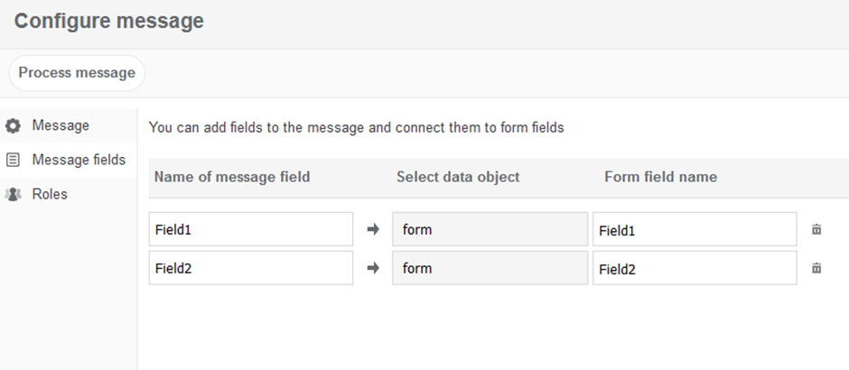Viewport: 849px width, 370px height.
Task: Open the Message tab
Action: [61, 125]
